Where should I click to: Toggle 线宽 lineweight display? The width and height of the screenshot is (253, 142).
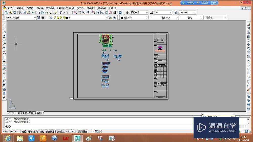(79, 132)
